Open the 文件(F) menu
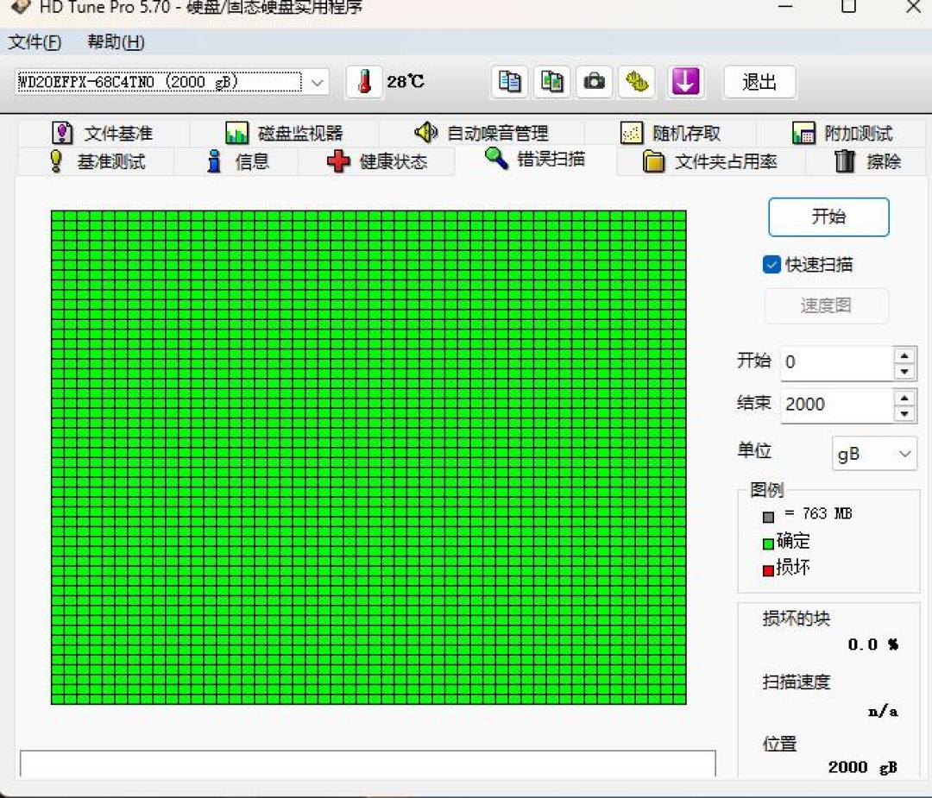Screen dimensions: 932x798 35,42
